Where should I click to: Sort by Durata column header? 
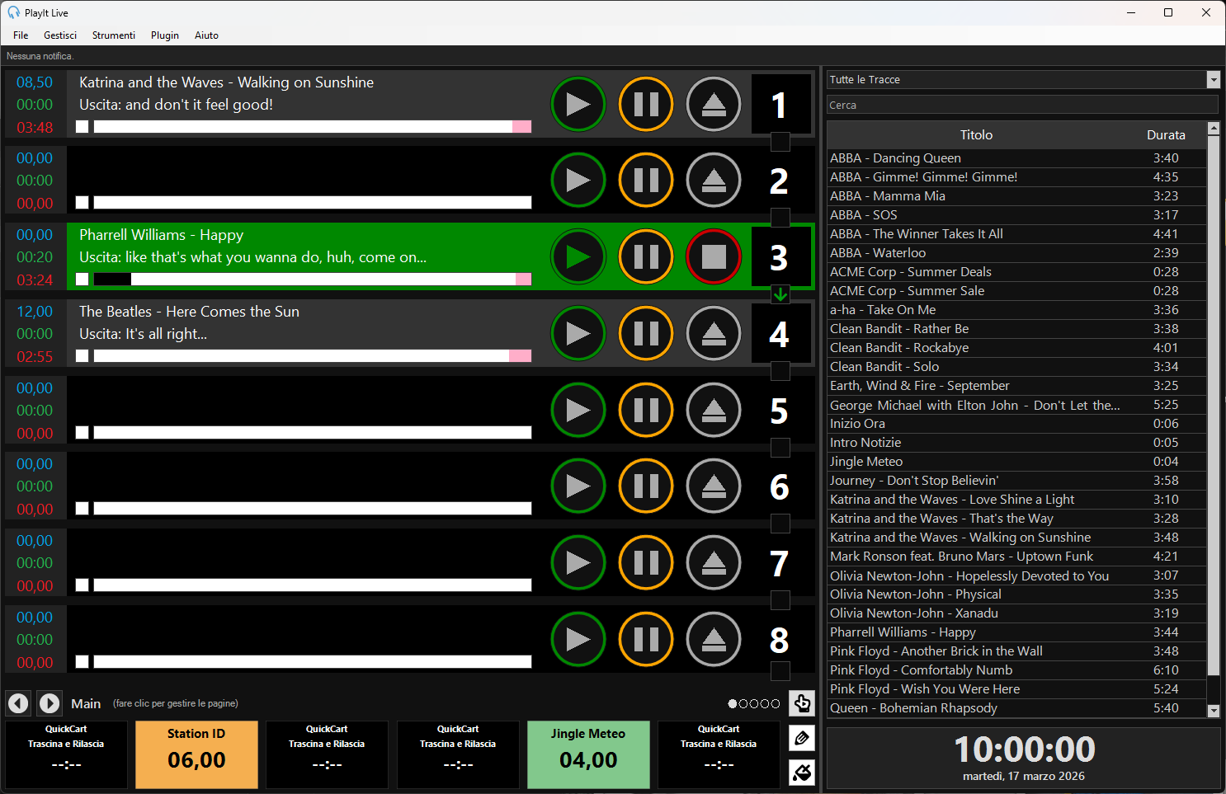tap(1166, 134)
